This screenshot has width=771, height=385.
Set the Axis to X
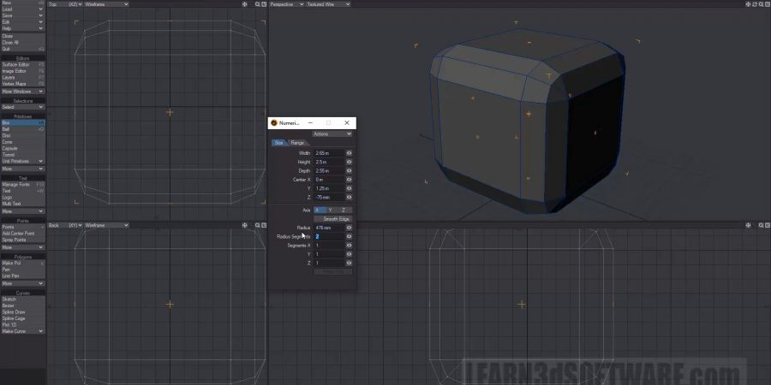tap(318, 210)
